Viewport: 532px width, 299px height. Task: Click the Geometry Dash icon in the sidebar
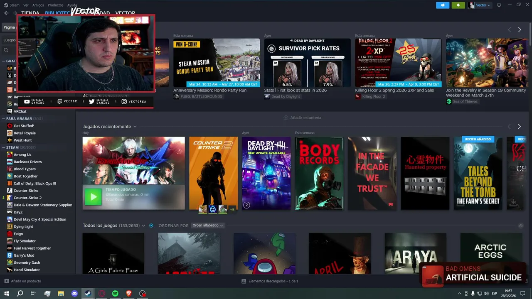10,262
